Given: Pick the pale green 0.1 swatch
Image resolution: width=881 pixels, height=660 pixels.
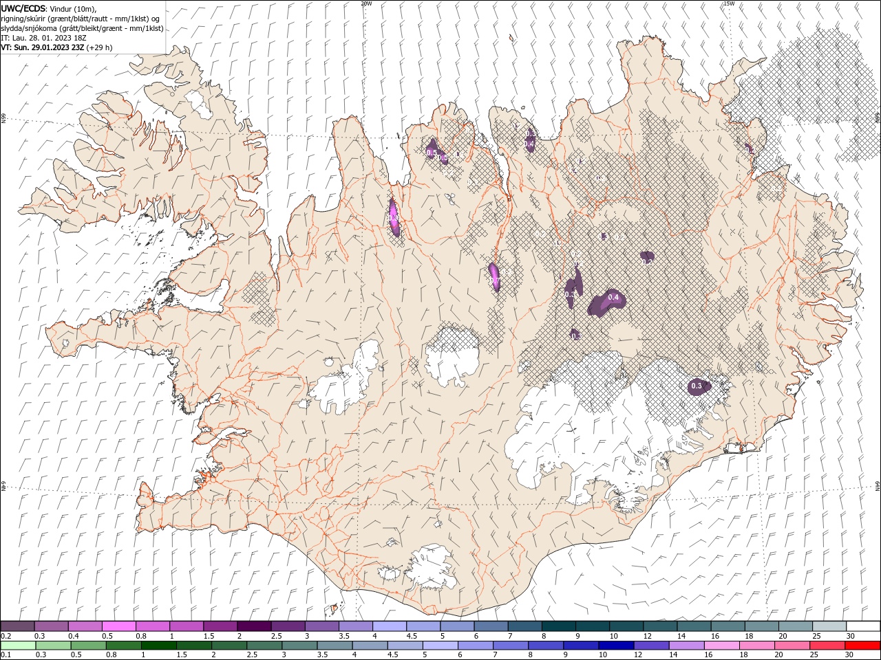Looking at the screenshot, I should [18, 645].
